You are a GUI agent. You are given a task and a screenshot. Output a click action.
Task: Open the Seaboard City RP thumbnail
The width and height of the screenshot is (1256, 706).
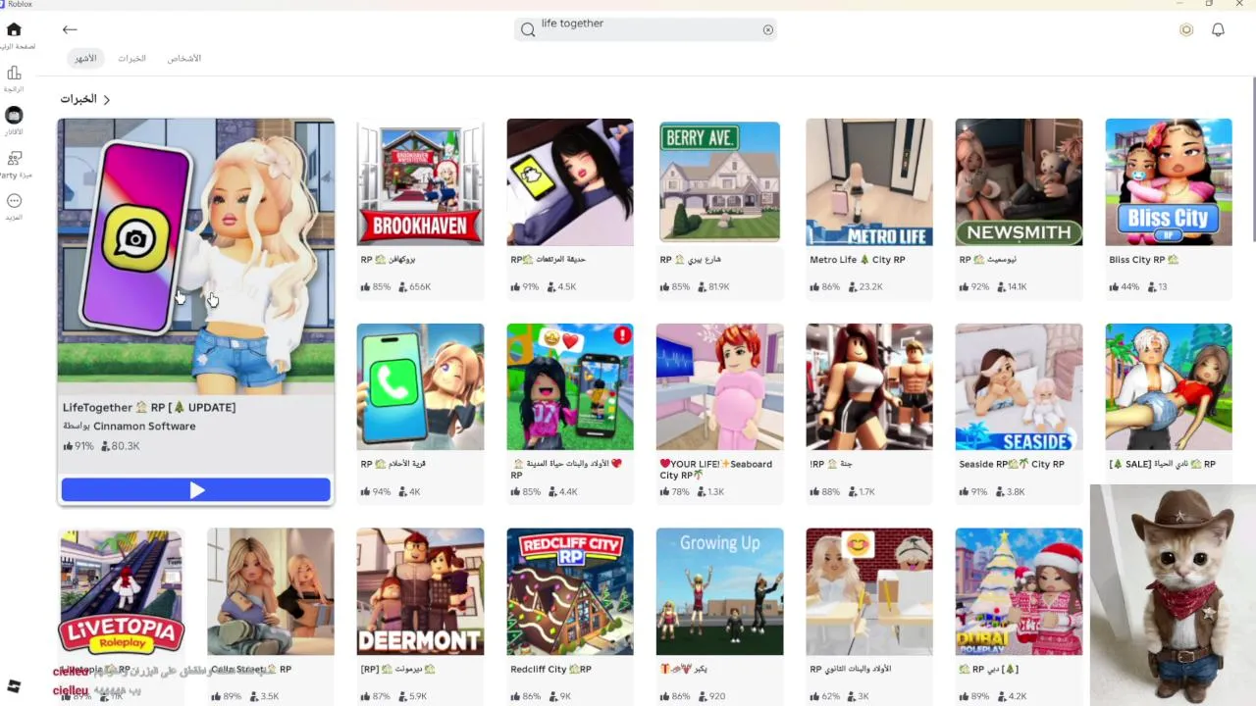(720, 387)
